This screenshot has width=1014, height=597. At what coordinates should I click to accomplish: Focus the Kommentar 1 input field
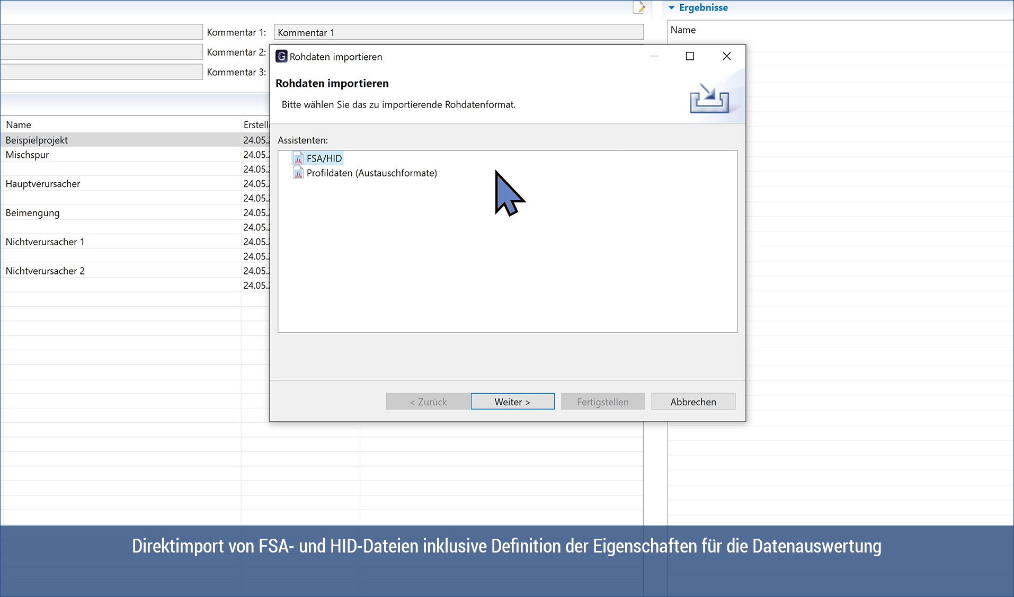pyautogui.click(x=458, y=32)
